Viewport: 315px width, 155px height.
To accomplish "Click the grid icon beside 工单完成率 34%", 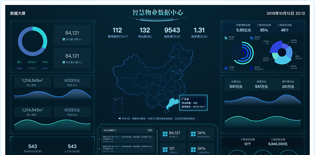I will pos(193,150).
